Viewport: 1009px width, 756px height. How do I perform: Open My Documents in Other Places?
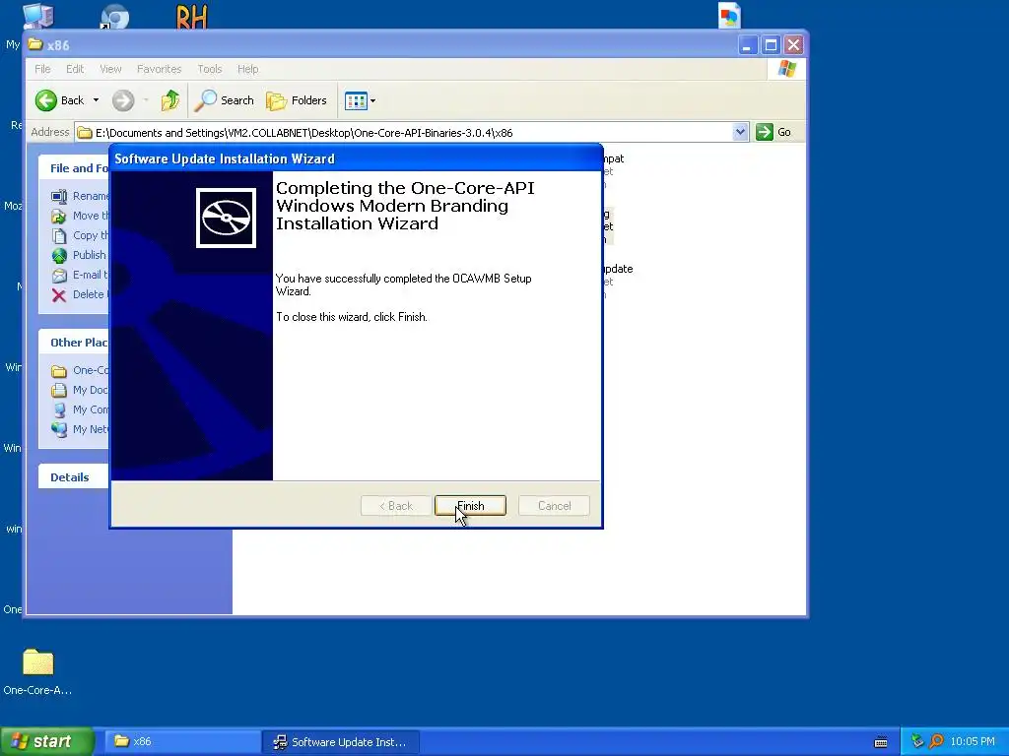(80, 390)
